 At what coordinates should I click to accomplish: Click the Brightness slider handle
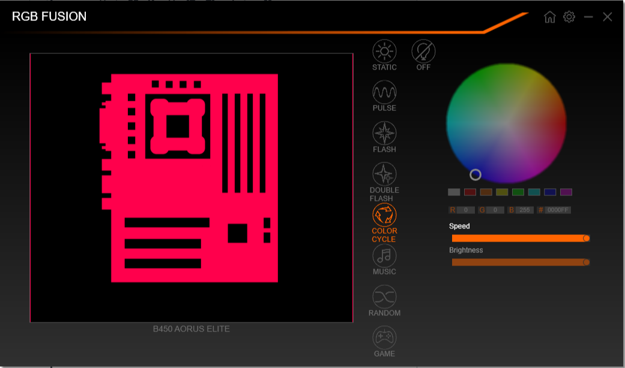pyautogui.click(x=587, y=262)
